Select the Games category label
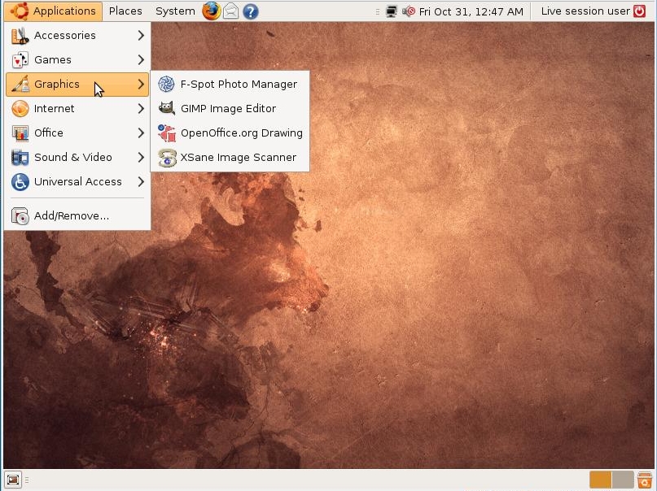 (53, 60)
